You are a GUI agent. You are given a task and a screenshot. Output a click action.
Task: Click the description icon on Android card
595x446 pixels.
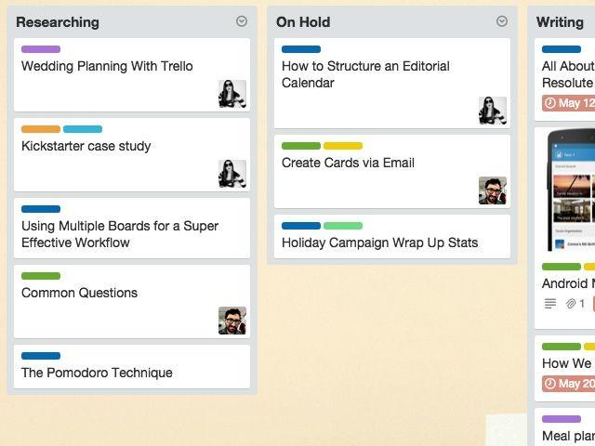tap(550, 304)
